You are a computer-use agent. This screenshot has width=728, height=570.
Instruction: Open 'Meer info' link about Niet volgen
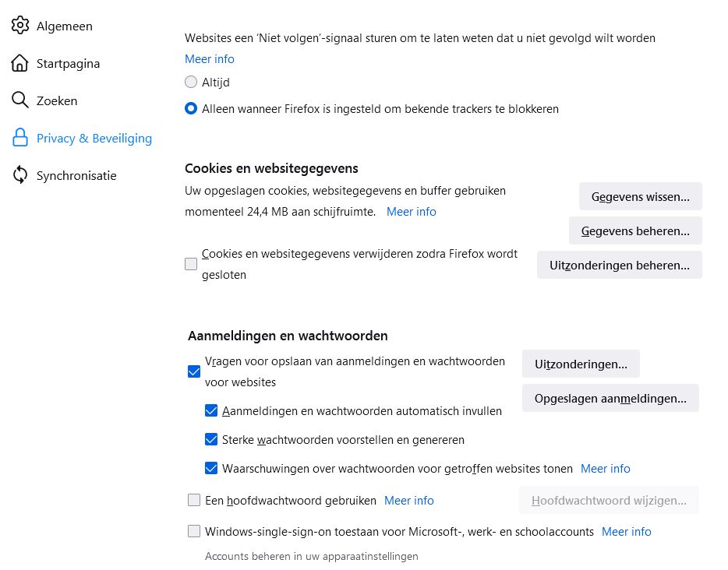point(209,59)
